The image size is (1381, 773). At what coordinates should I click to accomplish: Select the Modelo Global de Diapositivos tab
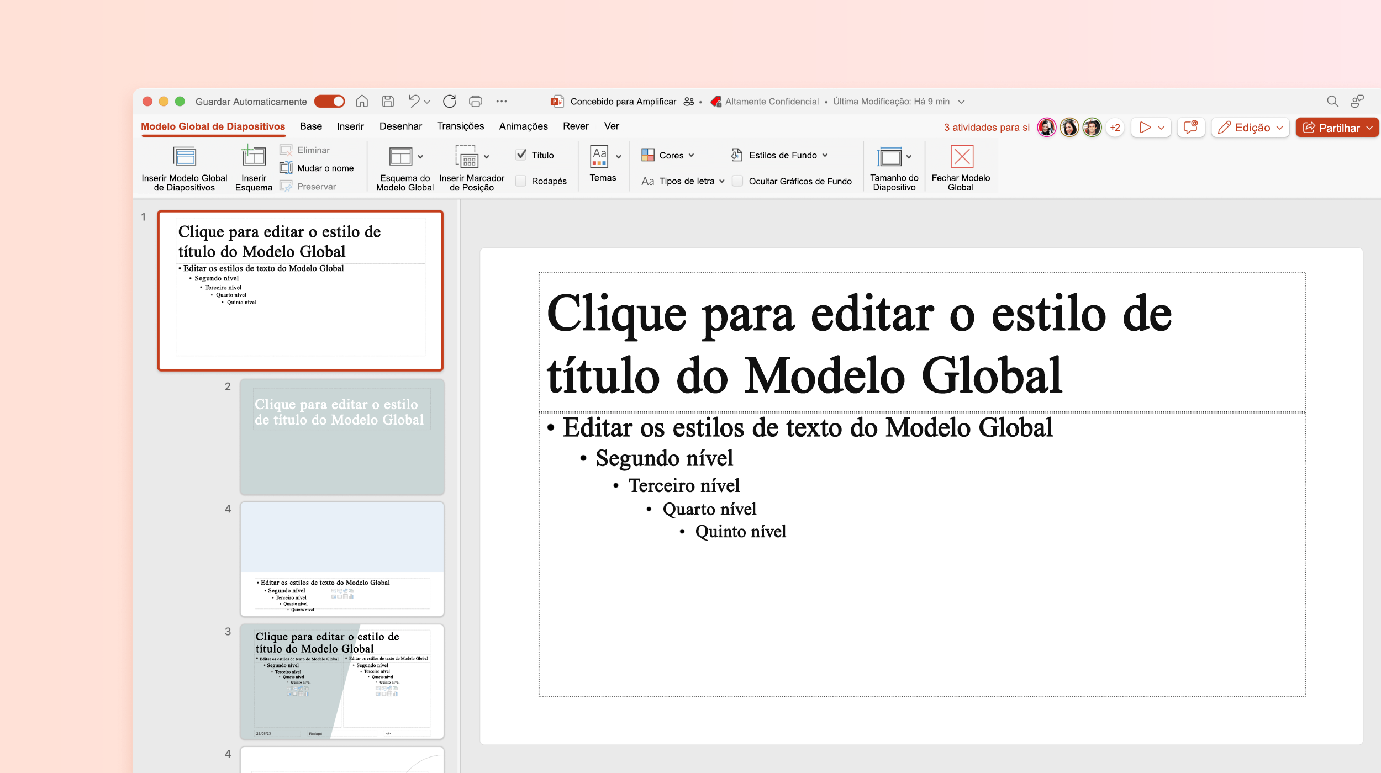point(213,126)
